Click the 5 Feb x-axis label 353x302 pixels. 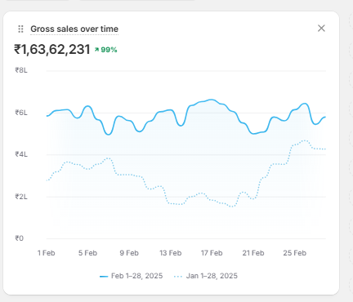87,253
